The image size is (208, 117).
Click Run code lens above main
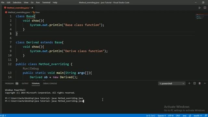pos(25,69)
